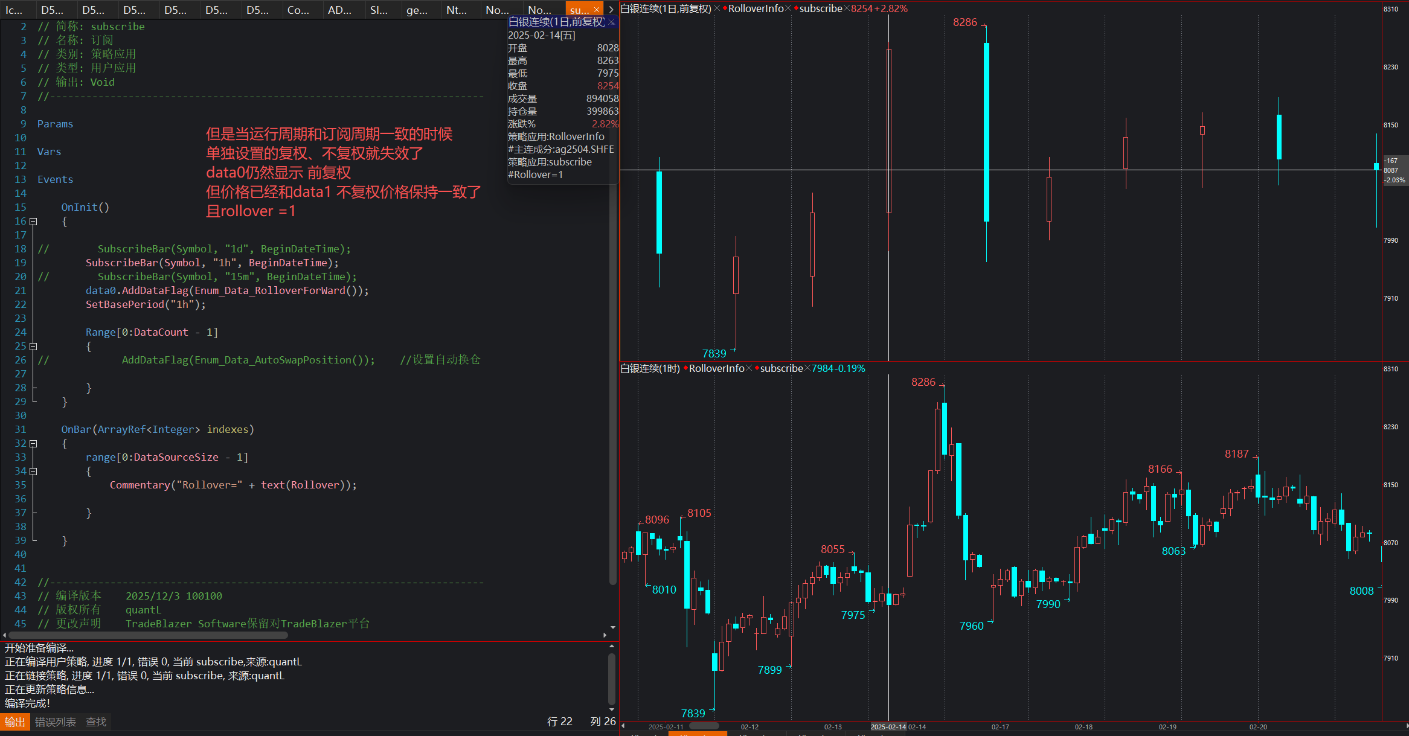Open the Co... editor tab
Image resolution: width=1409 pixels, height=736 pixels.
(298, 10)
